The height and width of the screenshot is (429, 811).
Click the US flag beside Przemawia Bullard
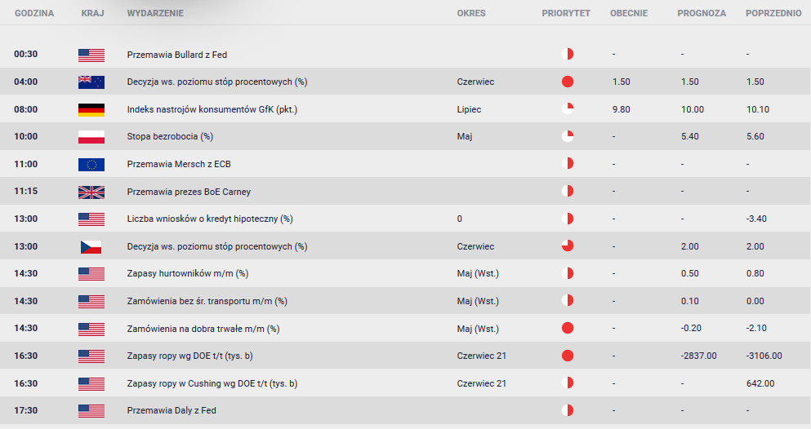pos(91,55)
